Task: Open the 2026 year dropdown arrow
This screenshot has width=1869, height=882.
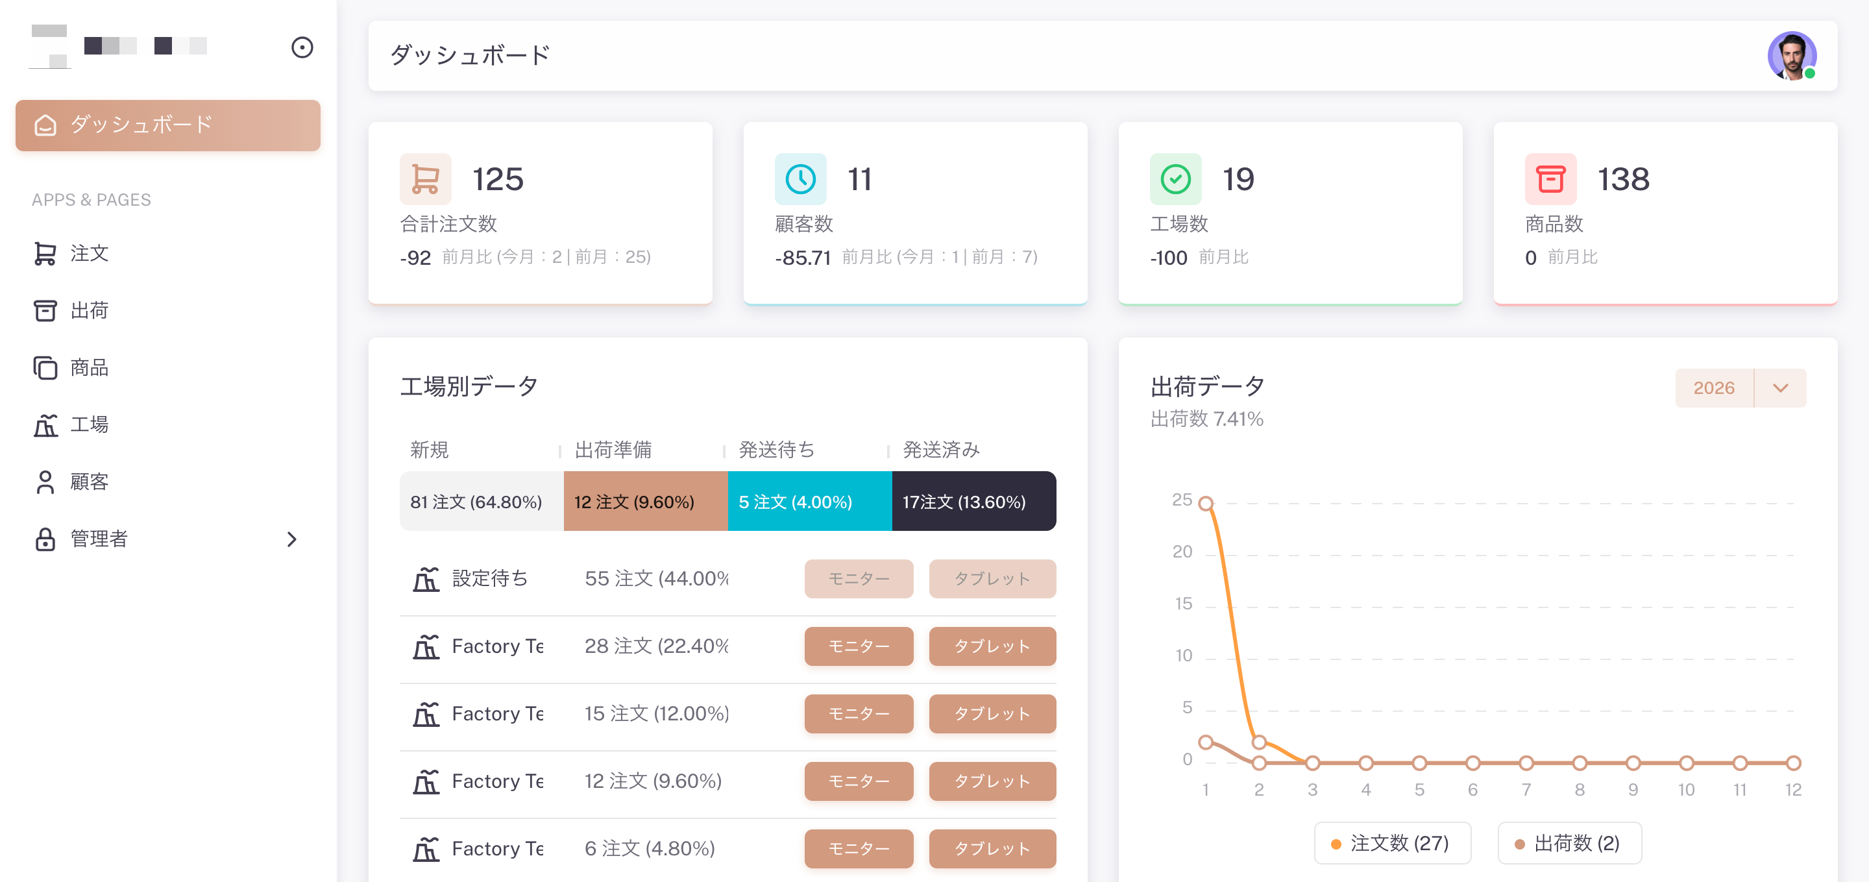Action: coord(1779,388)
